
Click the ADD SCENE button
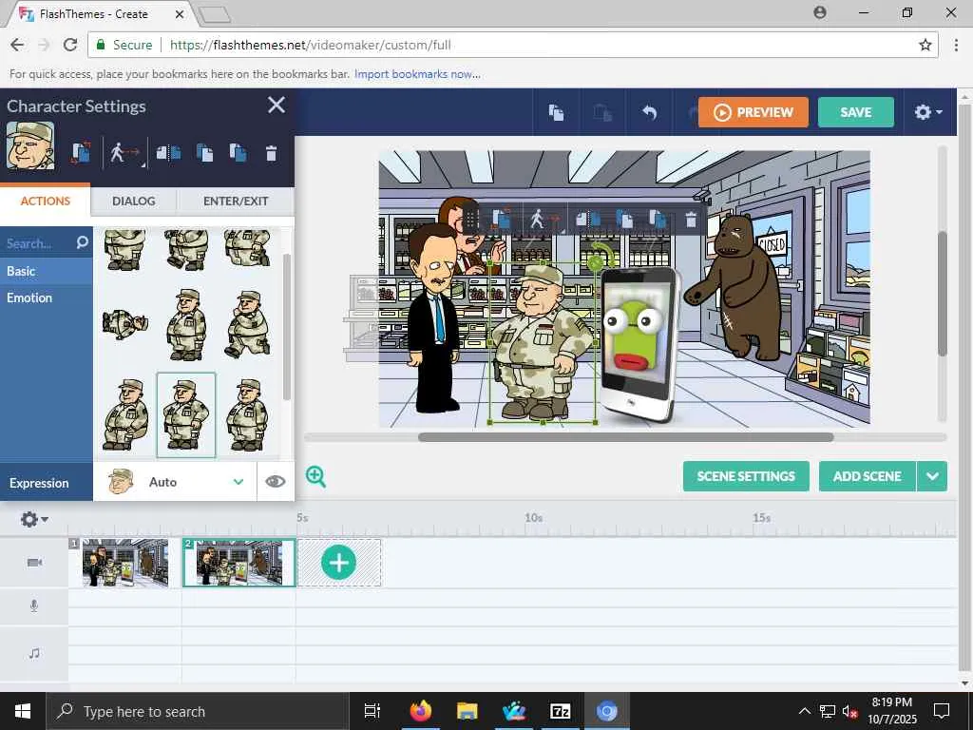click(x=867, y=476)
